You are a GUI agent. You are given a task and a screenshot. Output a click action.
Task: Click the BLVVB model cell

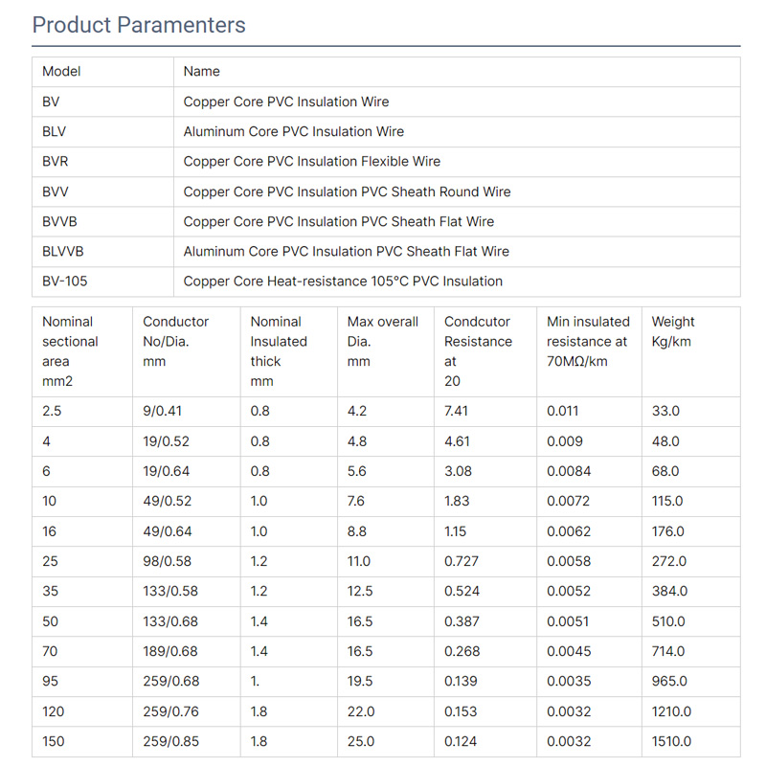pos(63,251)
